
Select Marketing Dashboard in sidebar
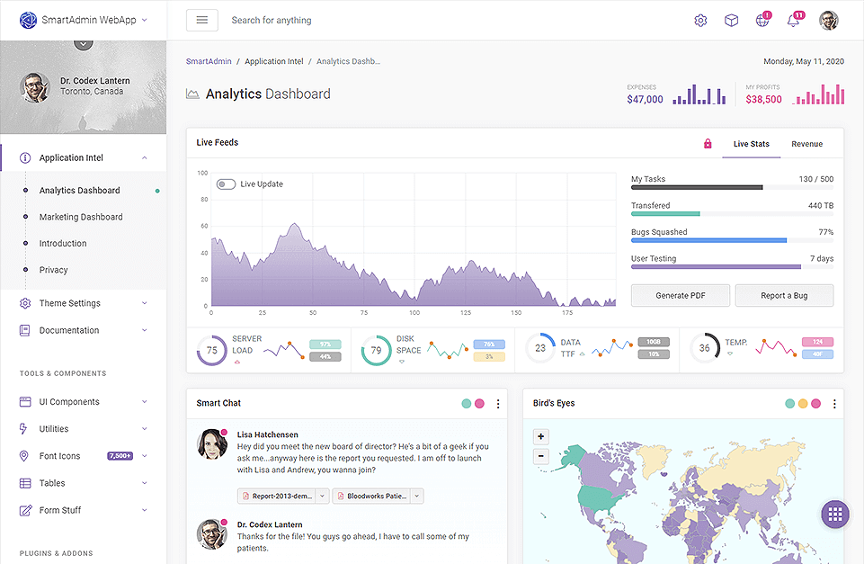click(81, 217)
